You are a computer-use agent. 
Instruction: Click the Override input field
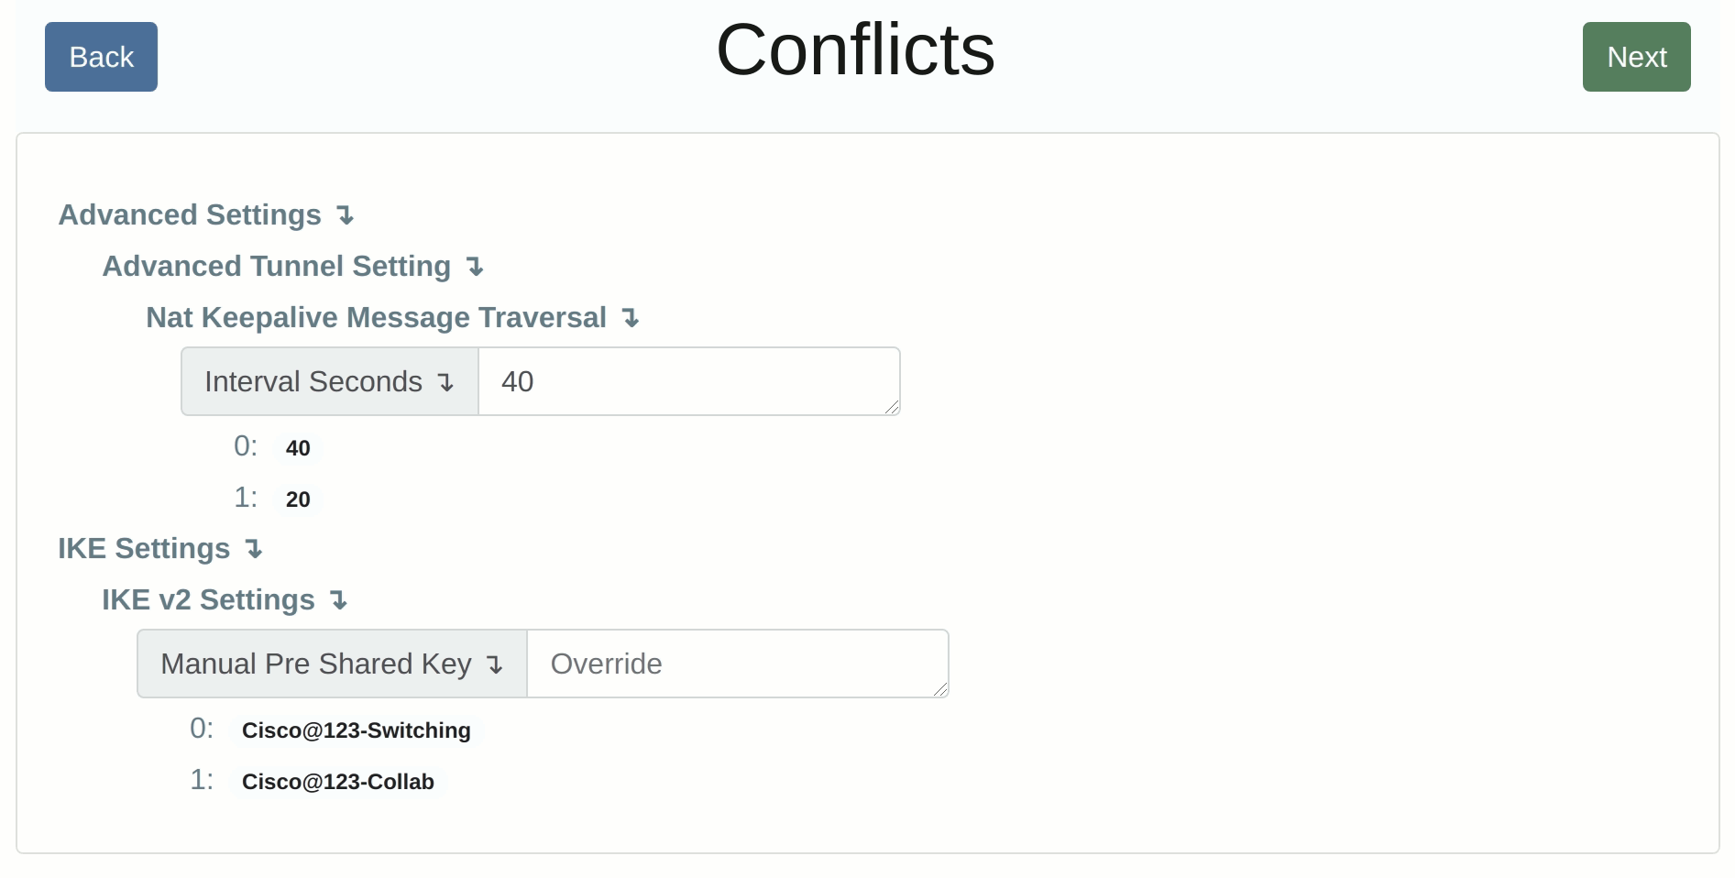click(x=737, y=664)
